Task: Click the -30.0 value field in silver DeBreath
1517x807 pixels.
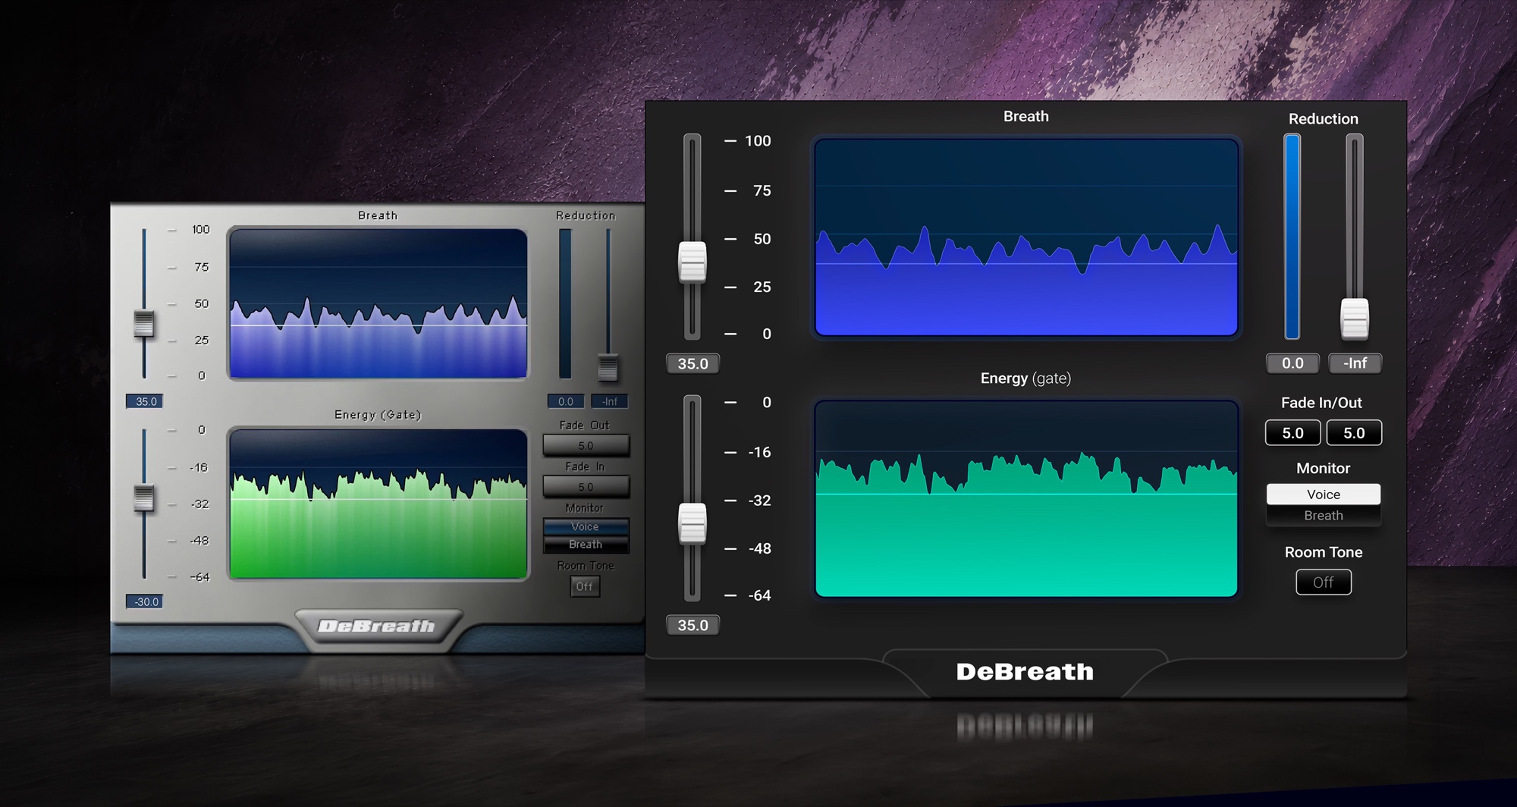Action: [145, 601]
